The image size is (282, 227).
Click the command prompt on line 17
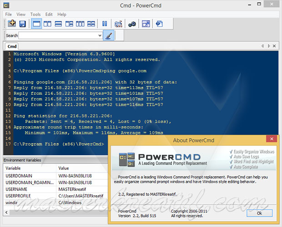[x=59, y=144]
